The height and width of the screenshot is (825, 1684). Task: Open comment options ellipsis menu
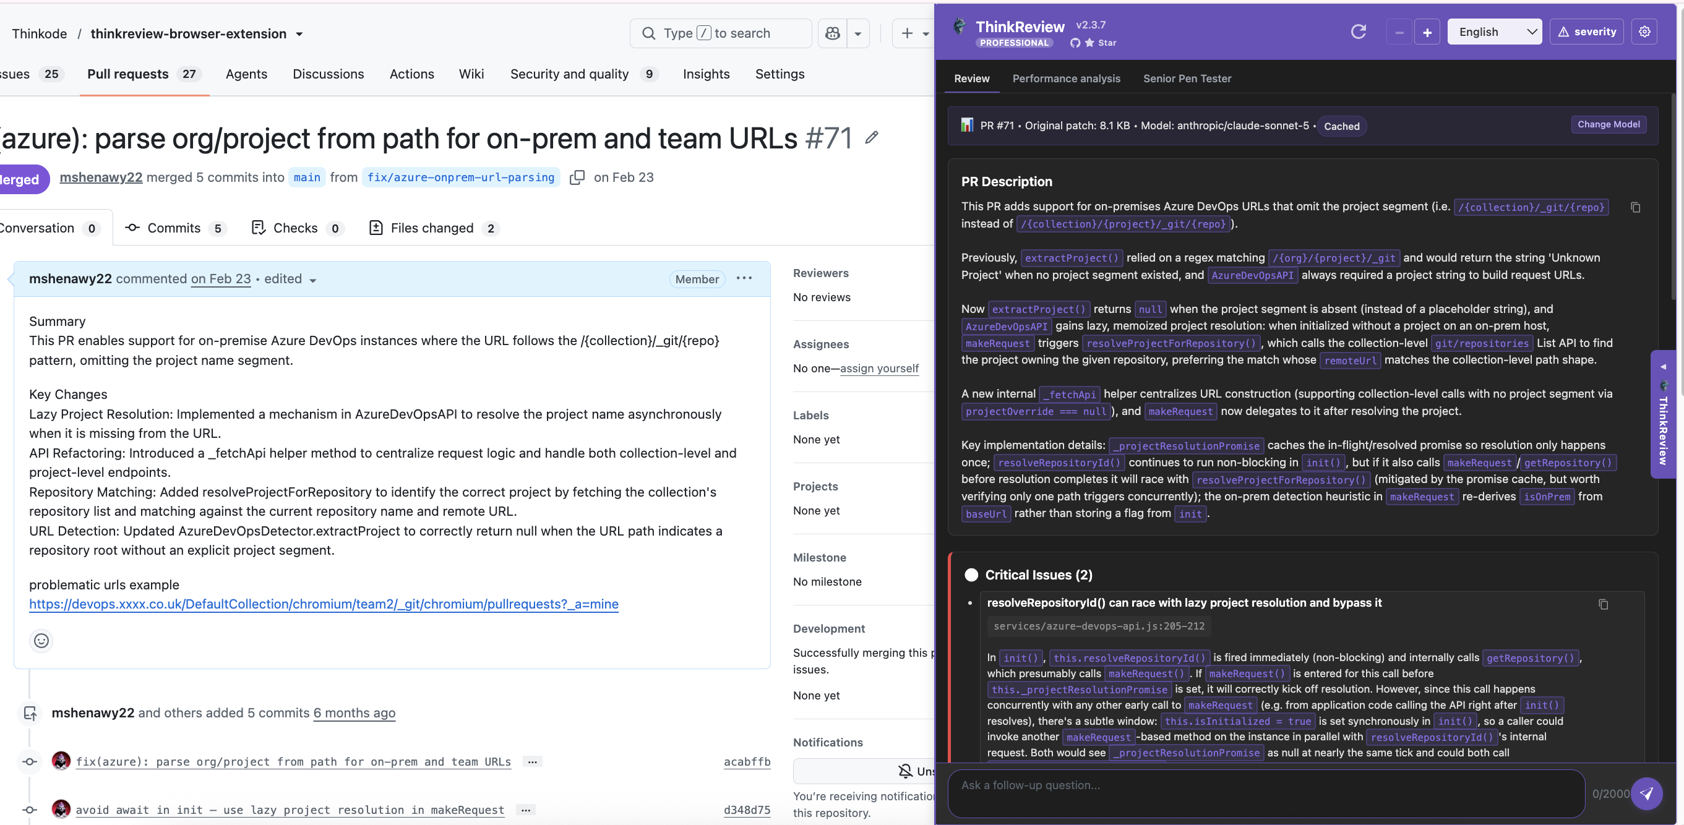[744, 278]
